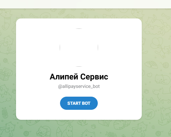The width and height of the screenshot is (171, 137).
Task: Click the newspaper doodle on left side
Action: (x=6, y=73)
